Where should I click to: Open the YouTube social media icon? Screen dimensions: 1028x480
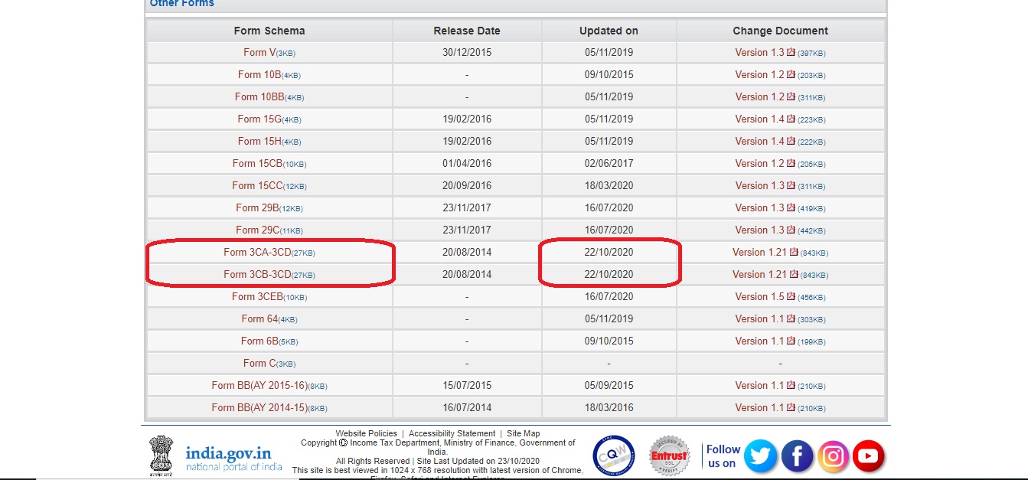tap(868, 456)
